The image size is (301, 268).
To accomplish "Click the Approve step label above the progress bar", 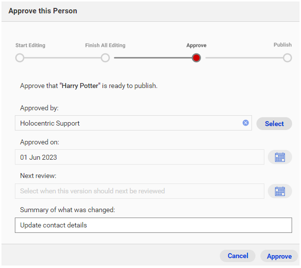I will click(x=197, y=45).
